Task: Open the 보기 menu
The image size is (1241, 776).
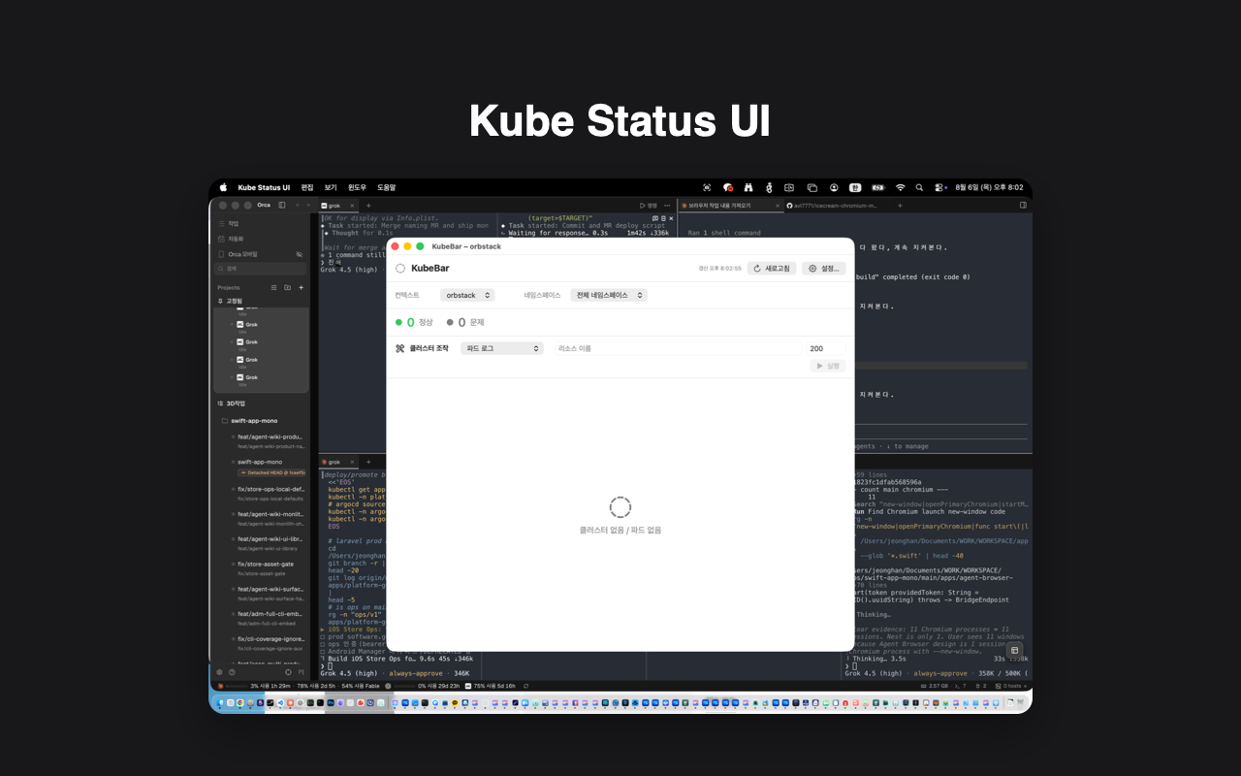Action: [x=331, y=187]
